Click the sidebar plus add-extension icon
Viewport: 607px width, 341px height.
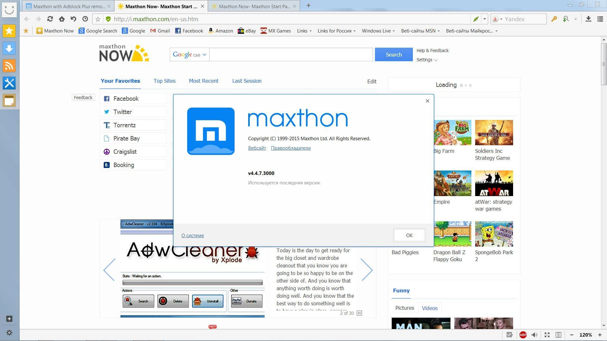[9, 319]
